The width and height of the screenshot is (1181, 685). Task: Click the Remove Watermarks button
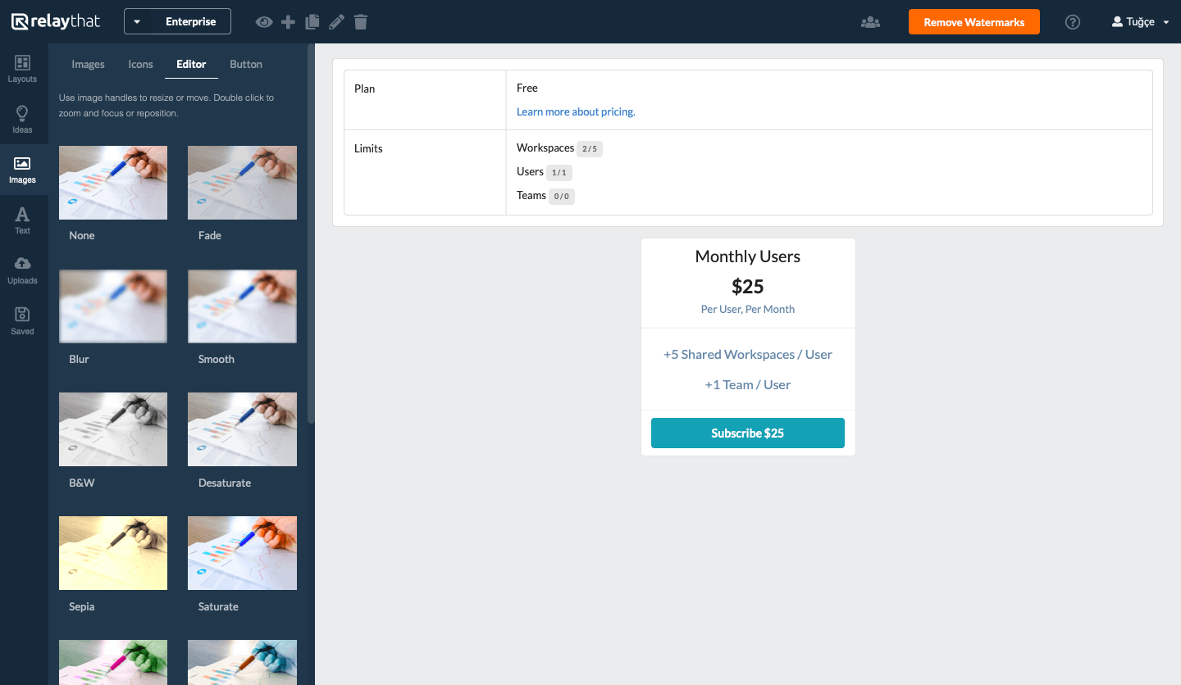[974, 22]
